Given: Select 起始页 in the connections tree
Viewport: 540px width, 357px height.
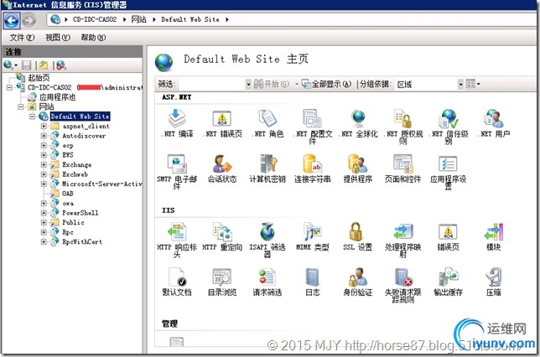Looking at the screenshot, I should pyautogui.click(x=39, y=77).
